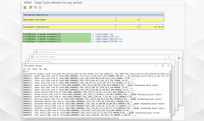Click the hierarchy tree icon in the SAP toolbar

click(35, 8)
